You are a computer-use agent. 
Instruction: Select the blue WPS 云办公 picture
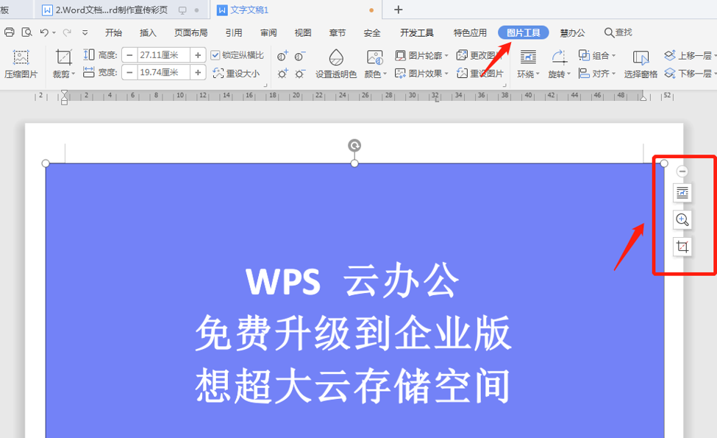[x=355, y=300]
